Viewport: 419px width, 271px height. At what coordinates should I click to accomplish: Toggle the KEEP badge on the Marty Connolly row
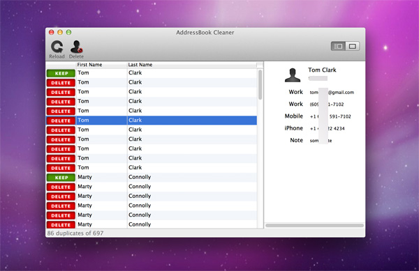point(61,178)
